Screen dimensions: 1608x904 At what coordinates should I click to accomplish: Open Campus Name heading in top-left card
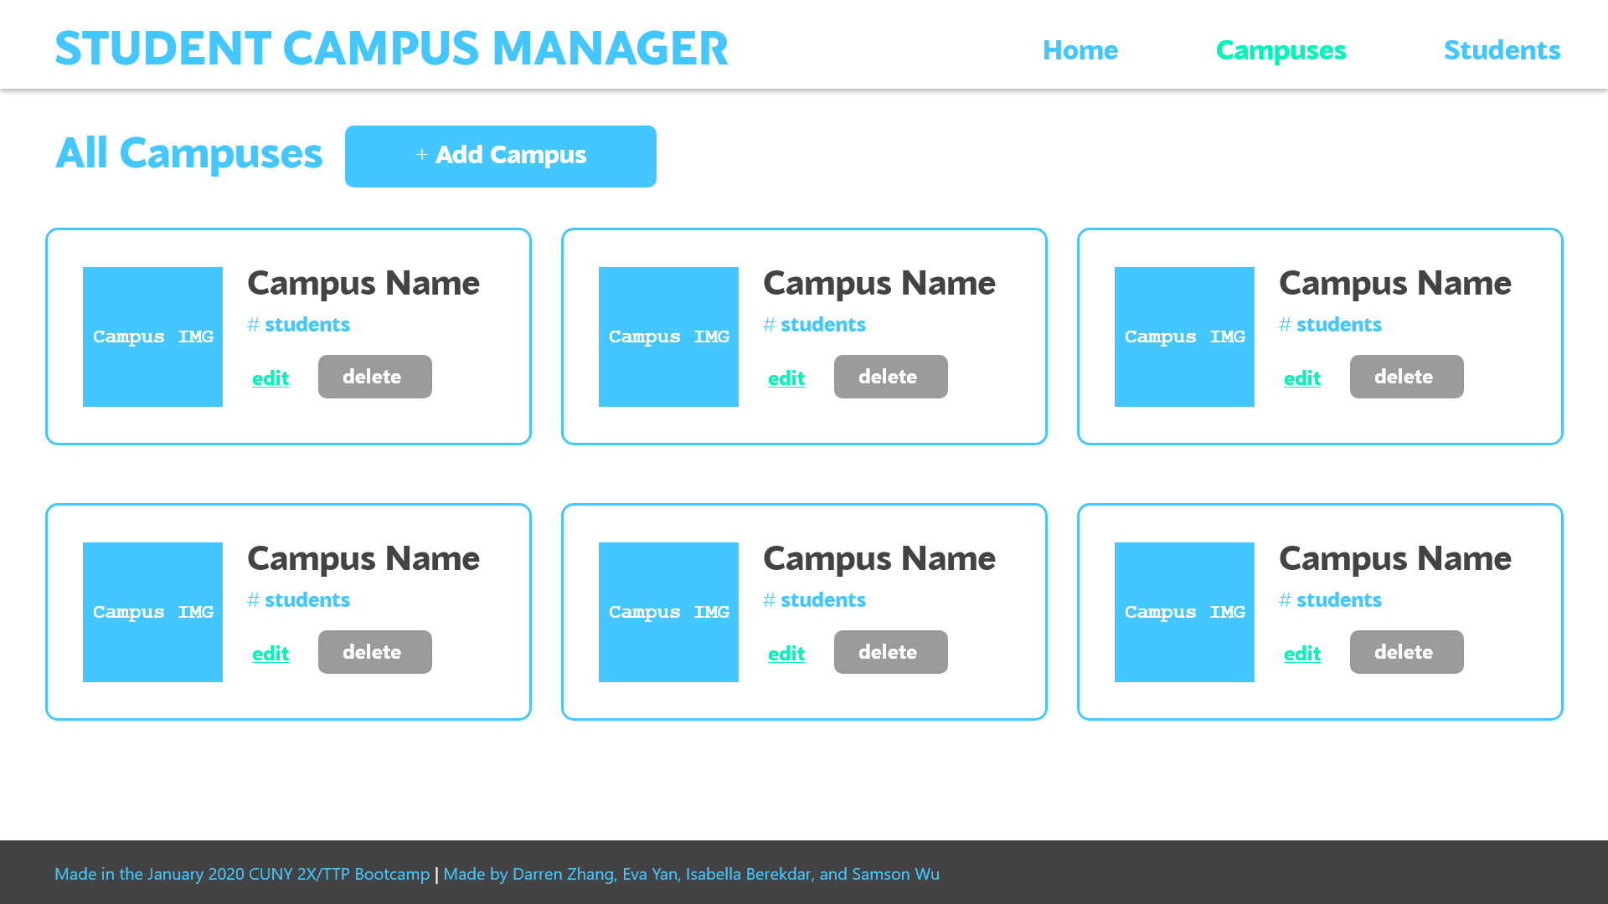click(x=363, y=284)
